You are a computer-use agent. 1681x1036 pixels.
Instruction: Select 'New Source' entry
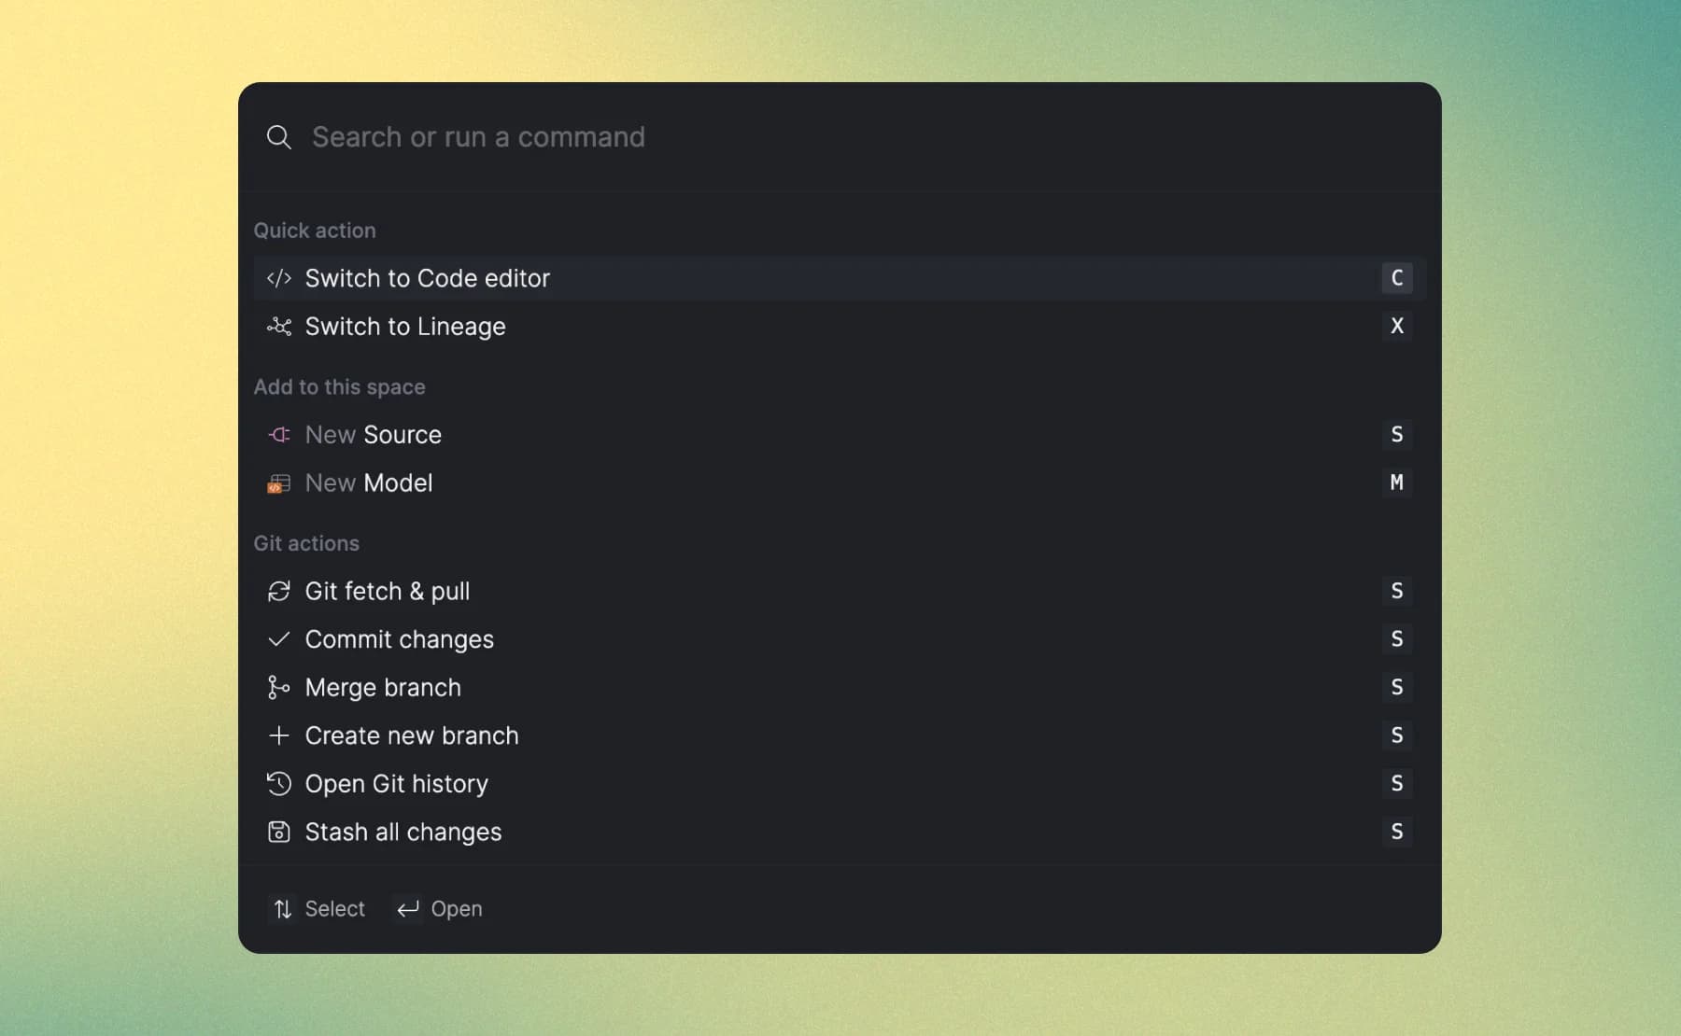(840, 435)
